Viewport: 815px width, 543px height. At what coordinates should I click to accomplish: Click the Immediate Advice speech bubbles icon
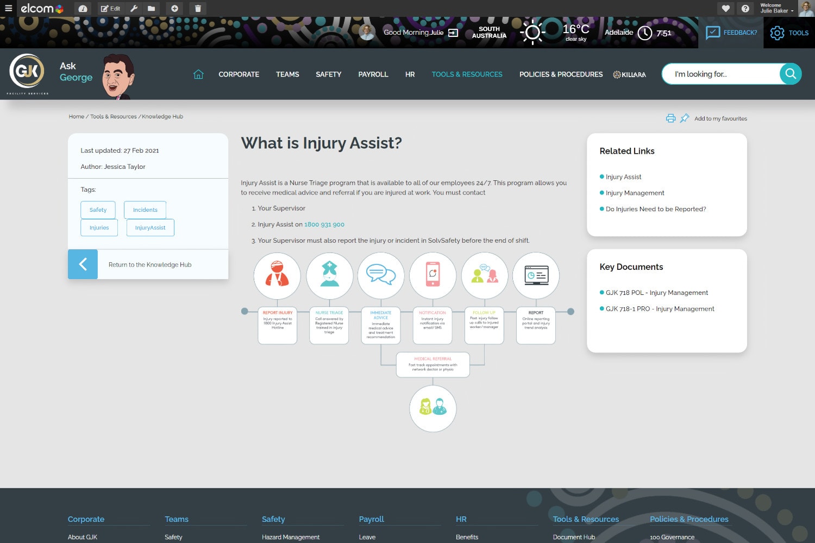(x=381, y=275)
